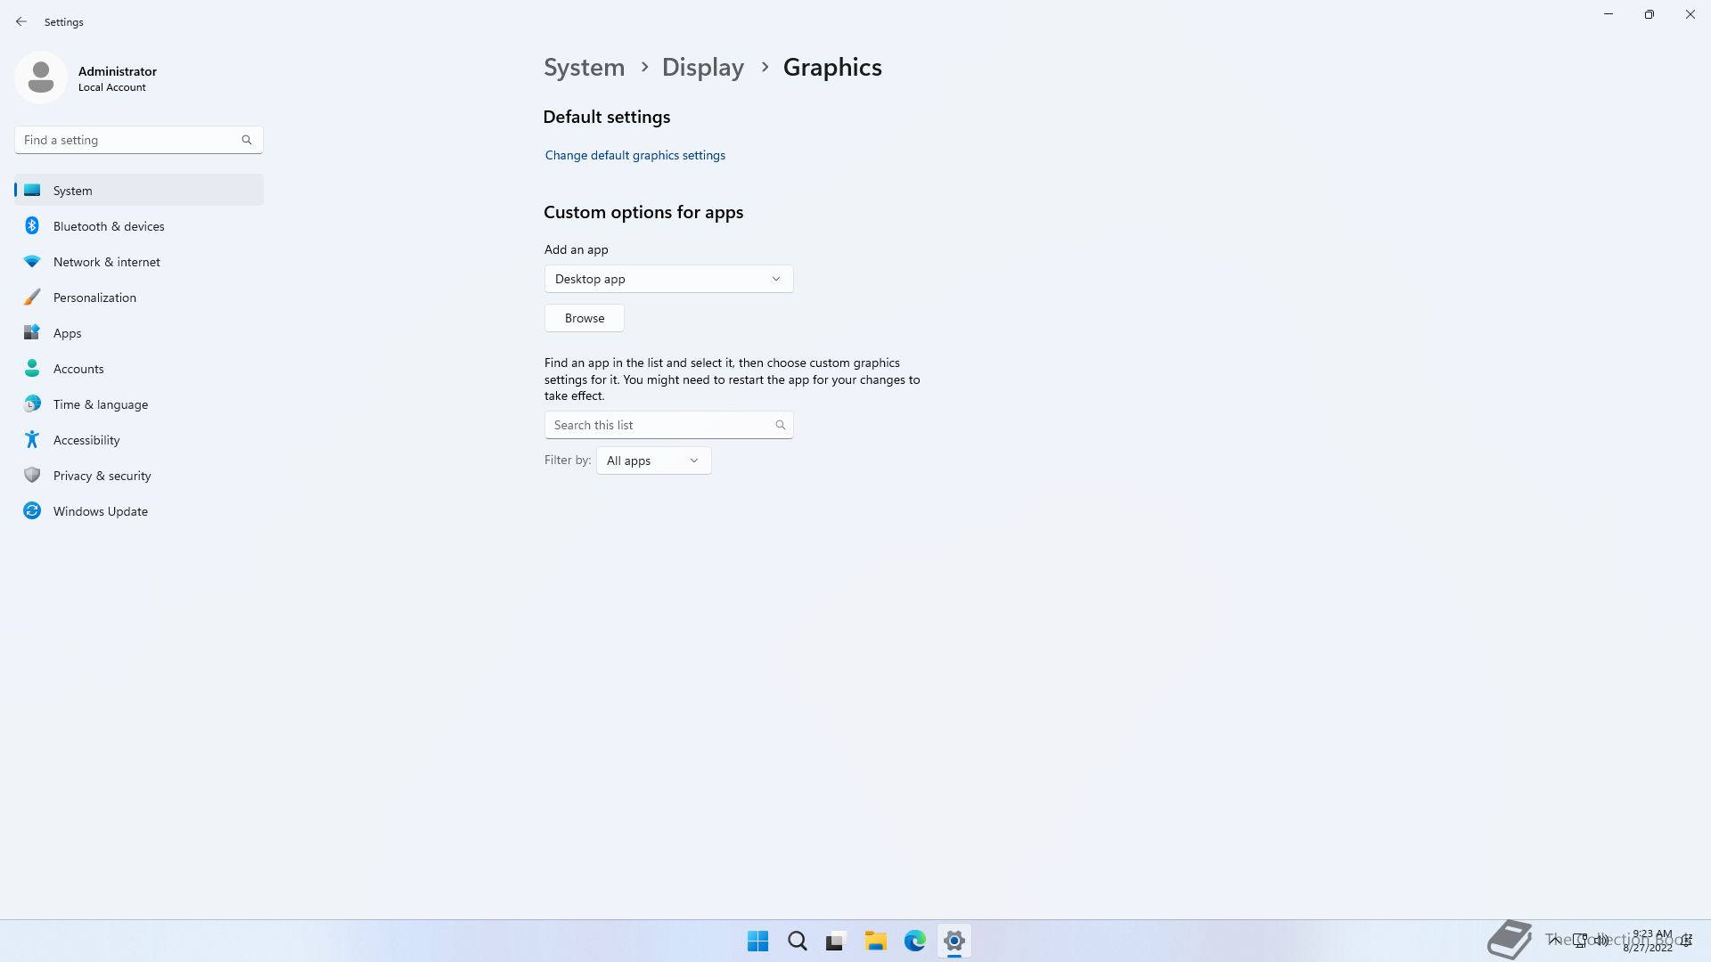Navigate to System in breadcrumb
Viewport: 1711px width, 962px height.
click(x=584, y=68)
